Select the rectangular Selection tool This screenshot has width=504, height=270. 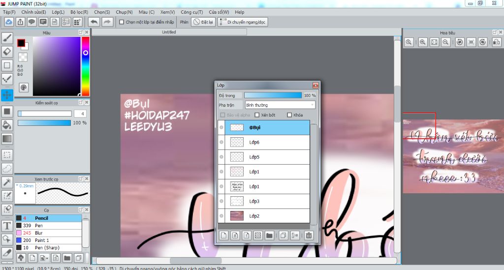click(x=7, y=155)
